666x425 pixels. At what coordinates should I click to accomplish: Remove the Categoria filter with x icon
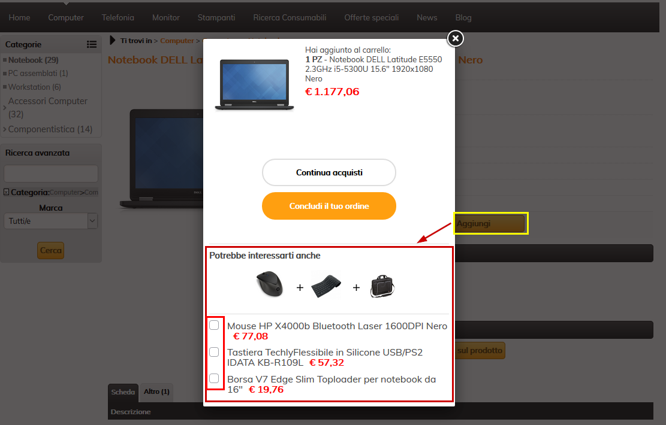pyautogui.click(x=7, y=192)
